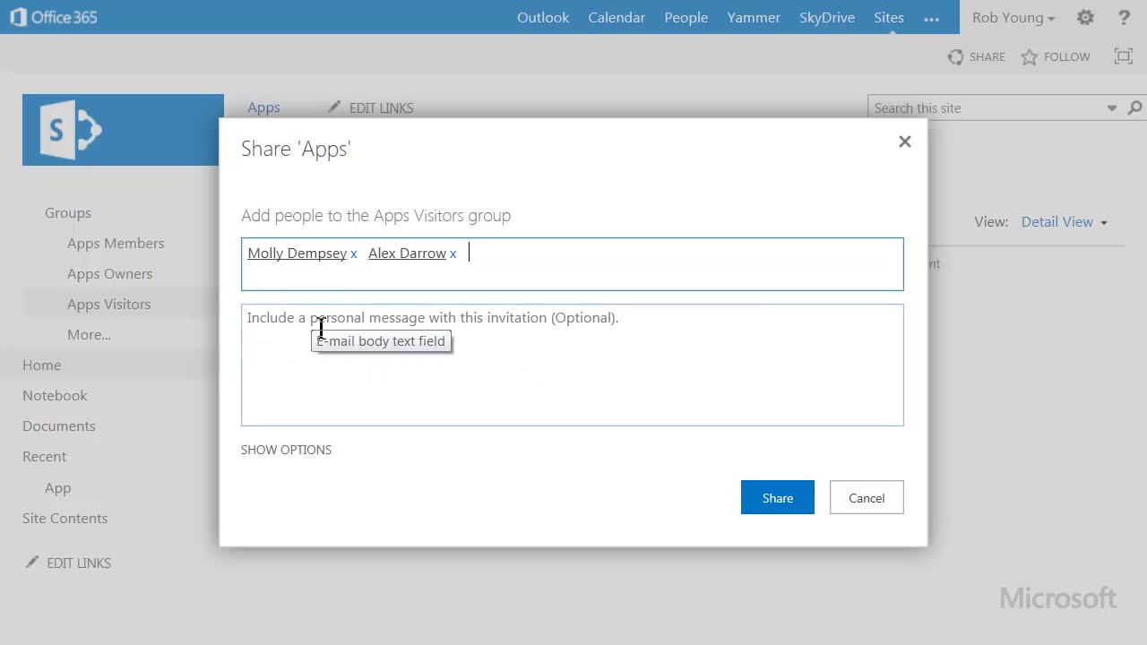The image size is (1147, 645).
Task: Open People from top navigation
Action: pos(686,18)
